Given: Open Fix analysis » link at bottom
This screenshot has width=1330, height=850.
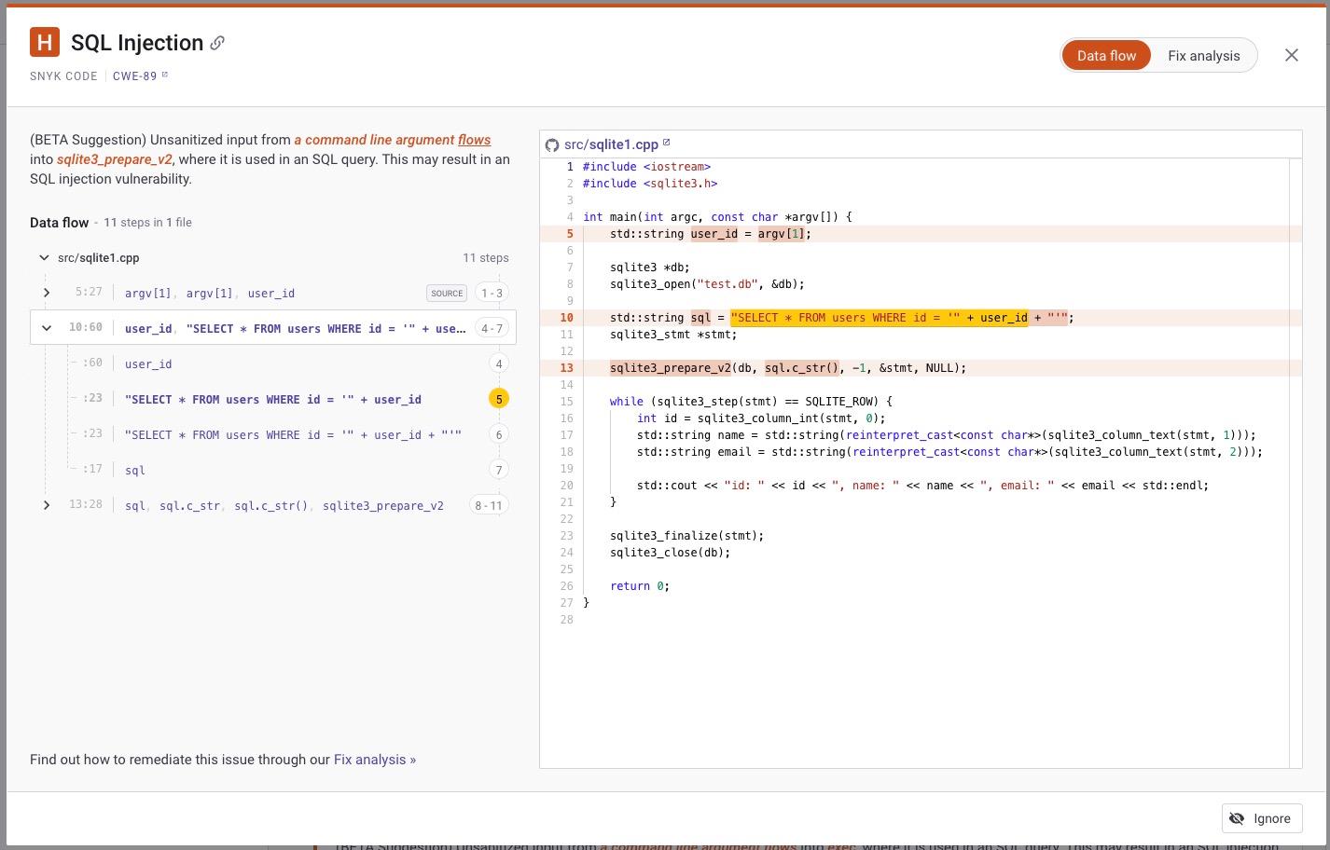Looking at the screenshot, I should [x=375, y=760].
